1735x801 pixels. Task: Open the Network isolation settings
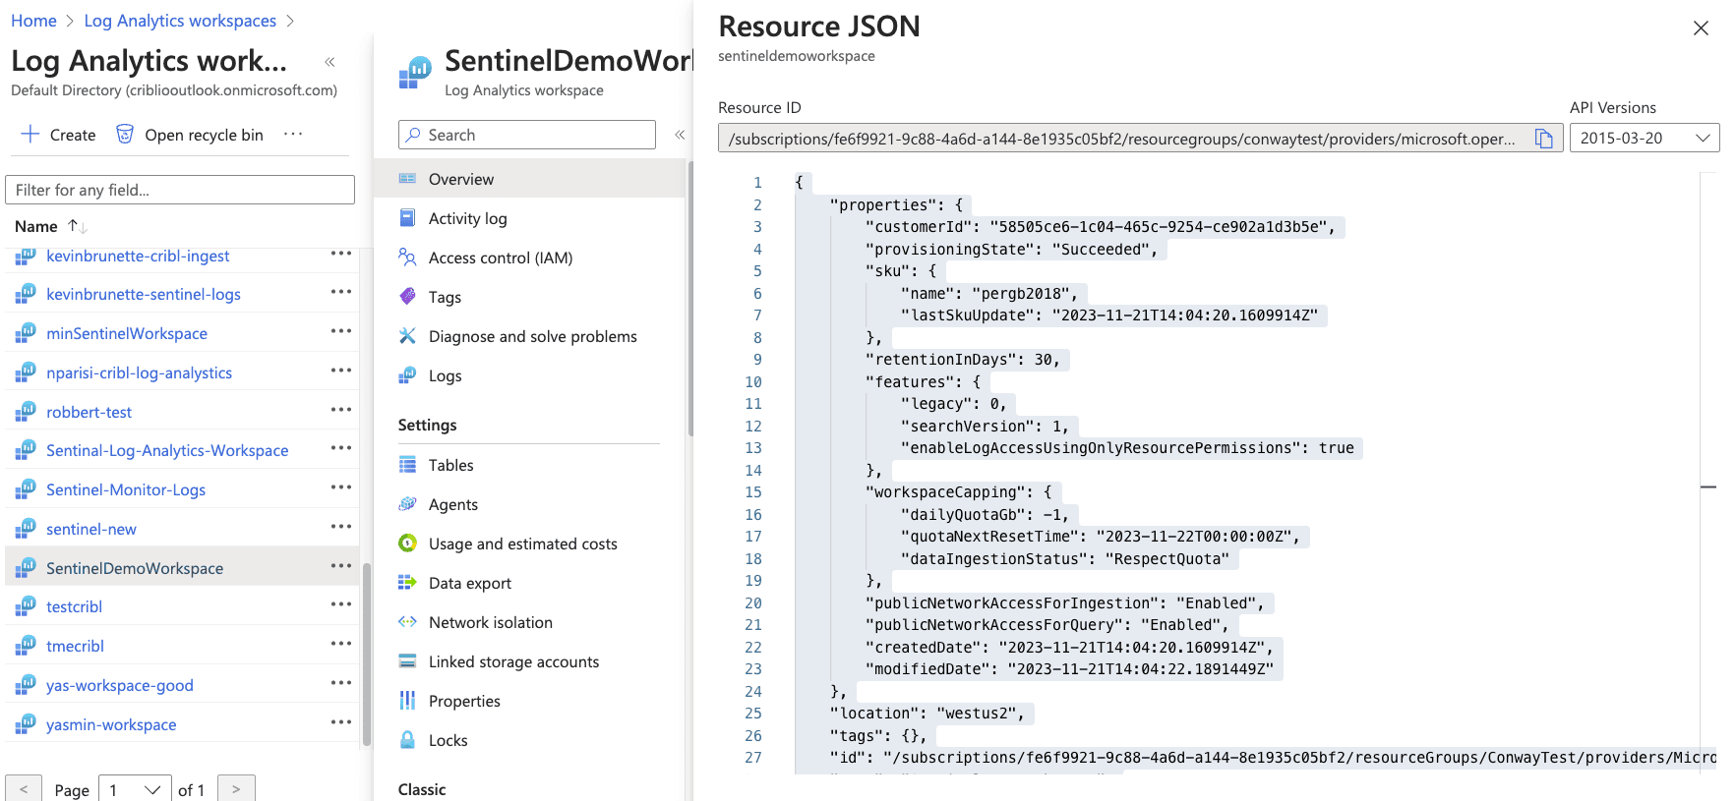click(490, 622)
